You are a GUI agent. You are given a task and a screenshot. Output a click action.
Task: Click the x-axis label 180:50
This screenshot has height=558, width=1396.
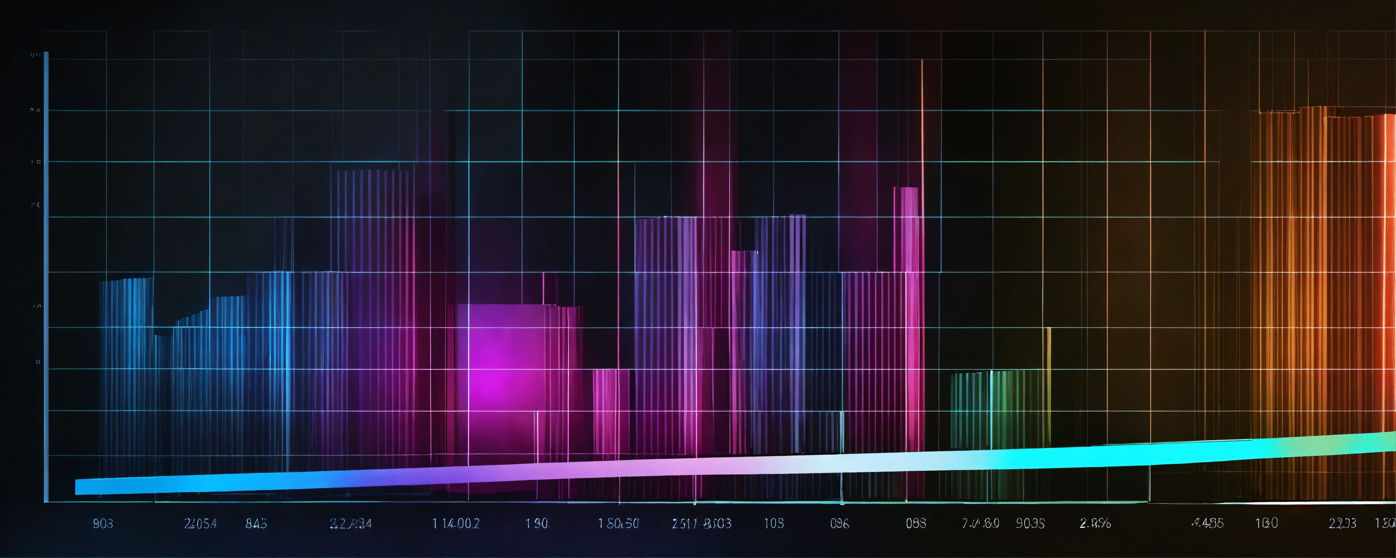[x=618, y=523]
